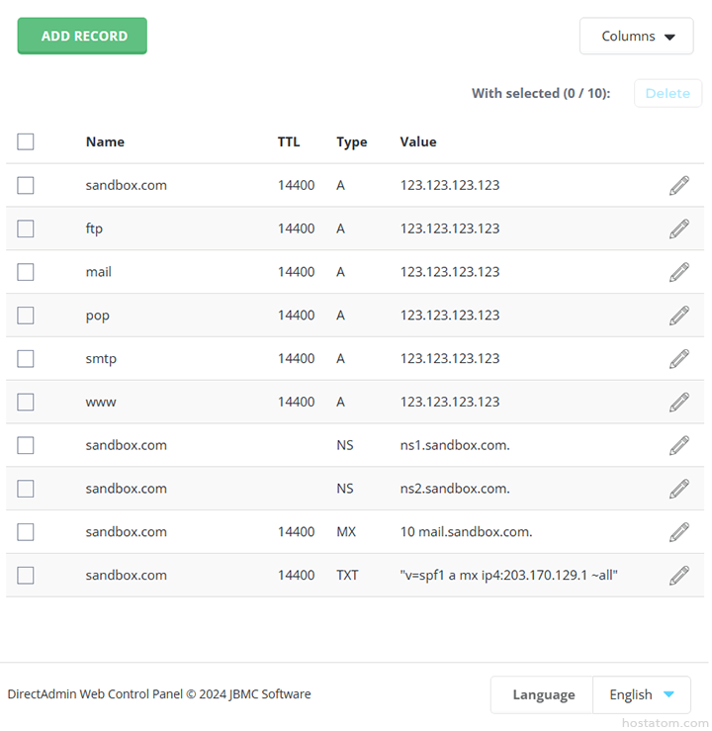Screen dimensions: 712x731
Task: Toggle the select-all checkbox in header
Action: point(26,141)
